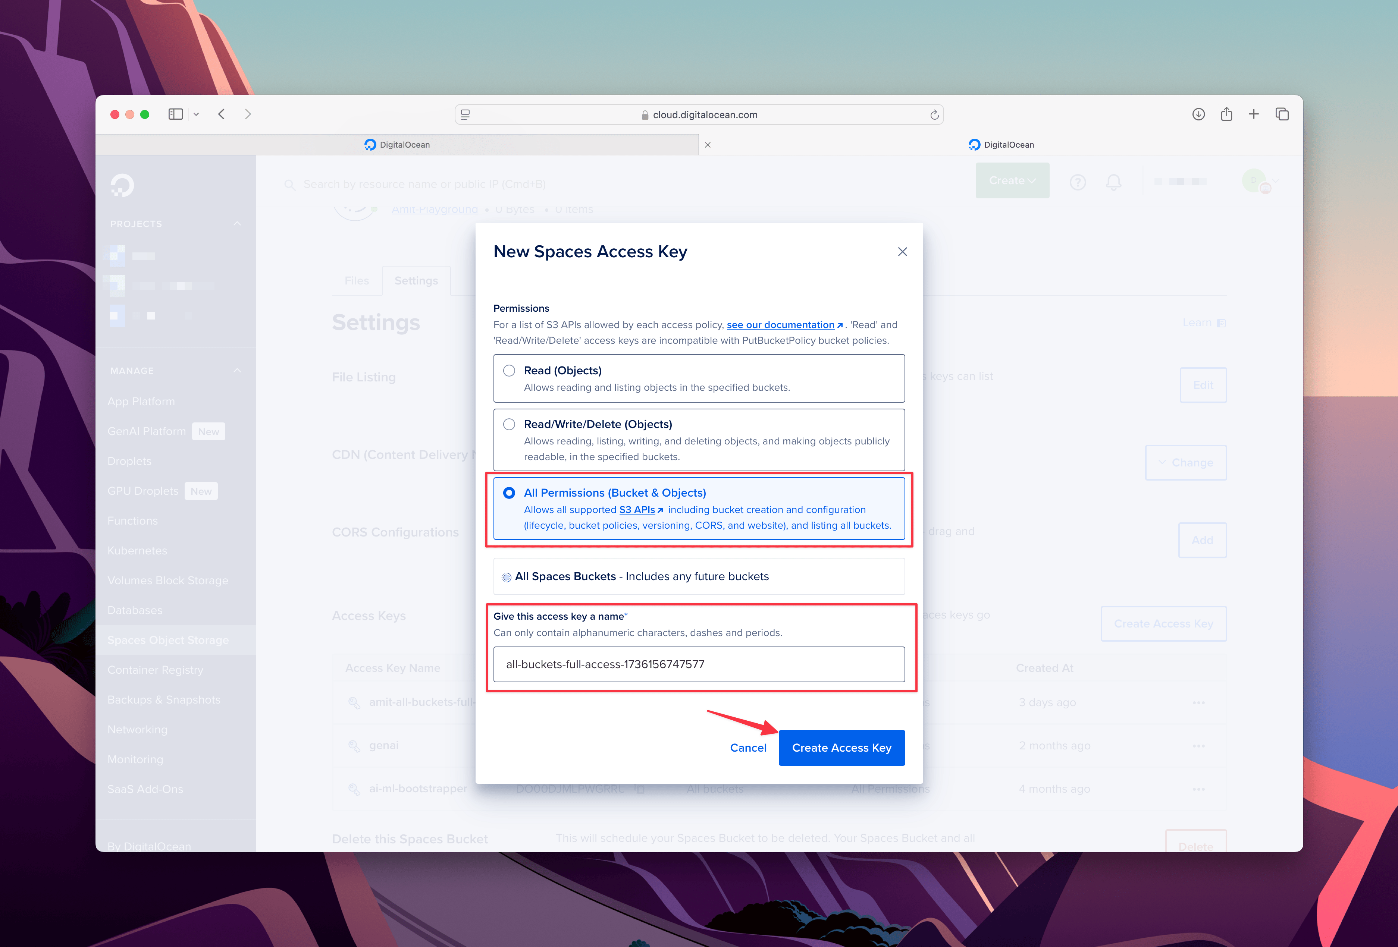The image size is (1398, 947).
Task: Open Networking in the sidebar
Action: pos(137,729)
